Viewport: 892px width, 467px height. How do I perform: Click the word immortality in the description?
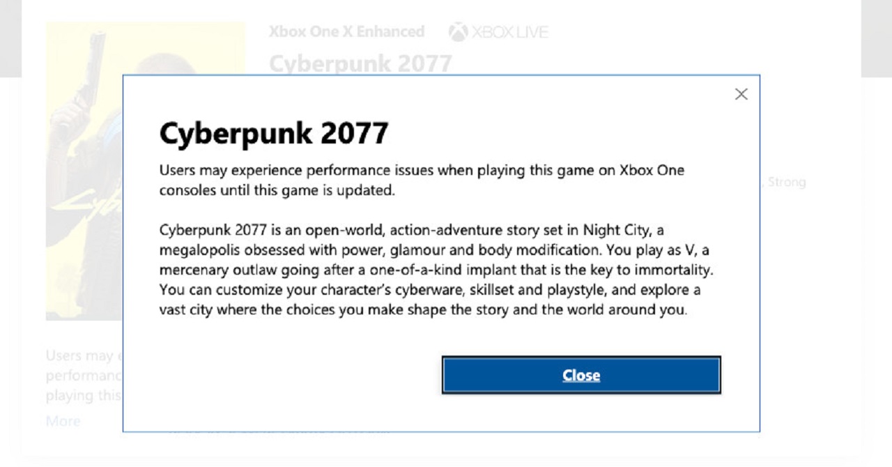point(677,270)
